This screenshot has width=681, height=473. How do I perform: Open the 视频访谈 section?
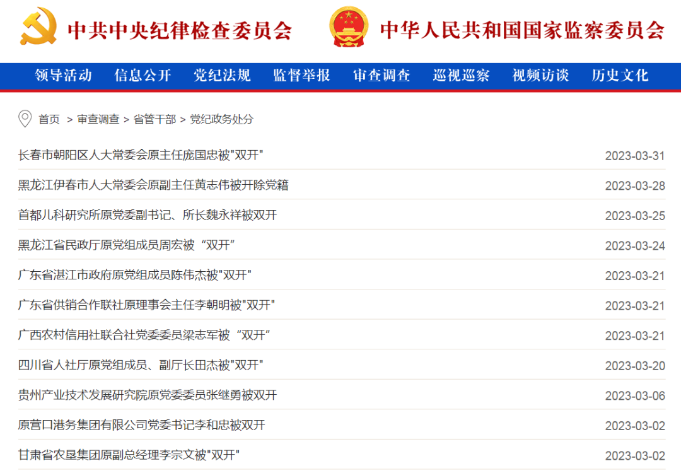(540, 76)
